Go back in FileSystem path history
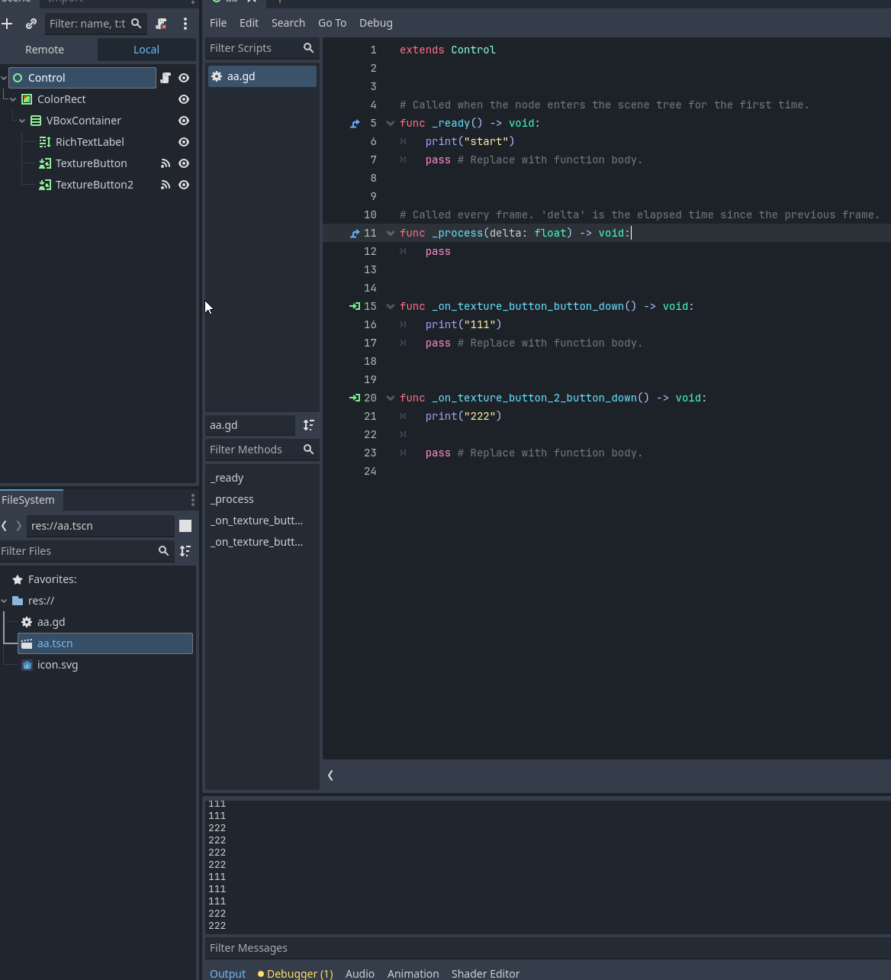The width and height of the screenshot is (891, 980). 5,526
